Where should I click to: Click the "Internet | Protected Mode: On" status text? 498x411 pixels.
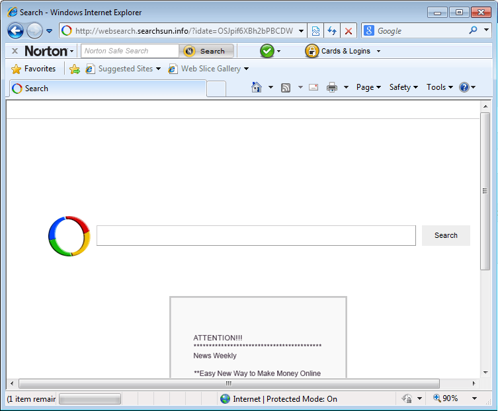(285, 399)
